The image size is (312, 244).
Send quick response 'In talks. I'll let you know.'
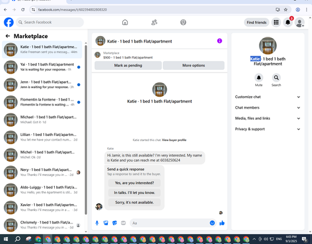point(134,193)
